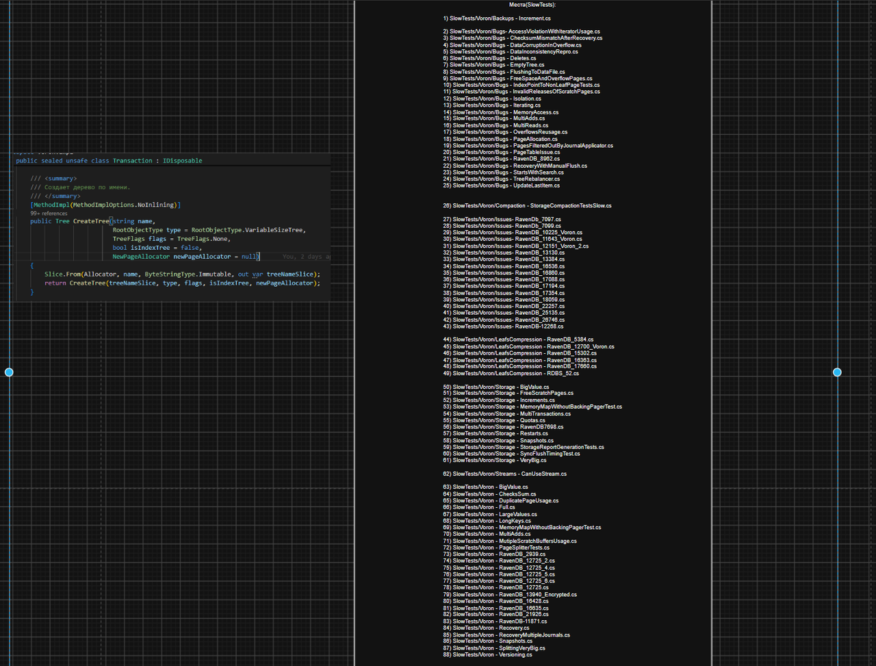Click the 'PageSplitterTests.cs' entry
876x666 pixels.
click(496, 548)
